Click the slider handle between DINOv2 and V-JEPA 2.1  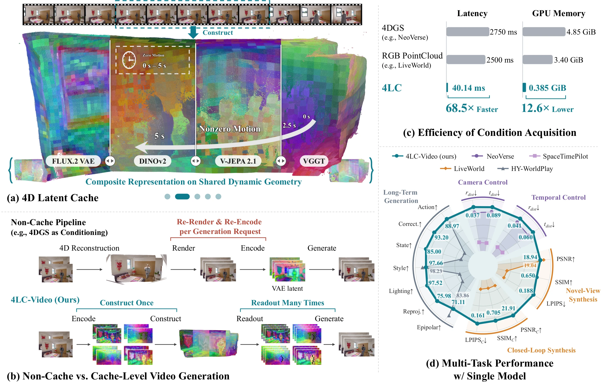[196, 161]
